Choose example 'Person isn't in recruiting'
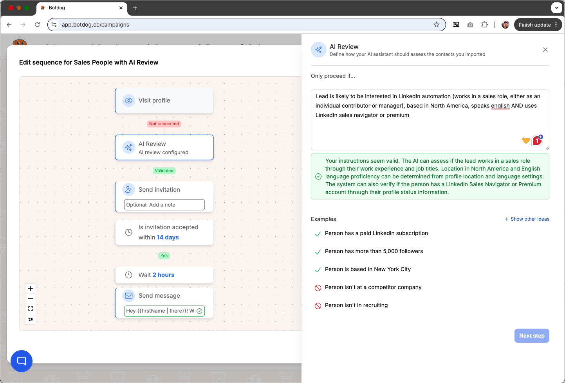This screenshot has width=565, height=383. point(356,305)
